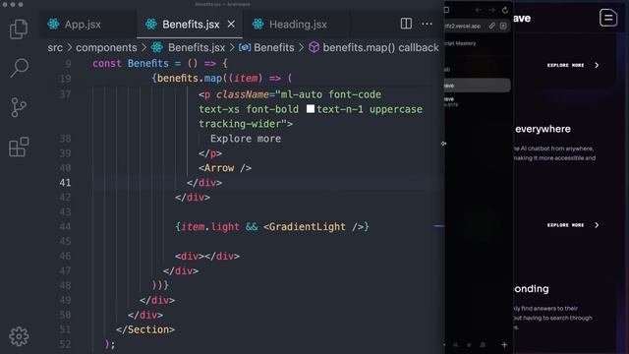Open the Script Mastery folder in sidebar
Screen dimensions: 629x354
(x=461, y=43)
